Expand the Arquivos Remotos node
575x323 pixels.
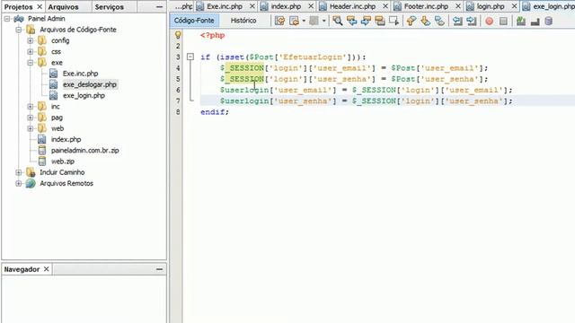click(x=19, y=183)
